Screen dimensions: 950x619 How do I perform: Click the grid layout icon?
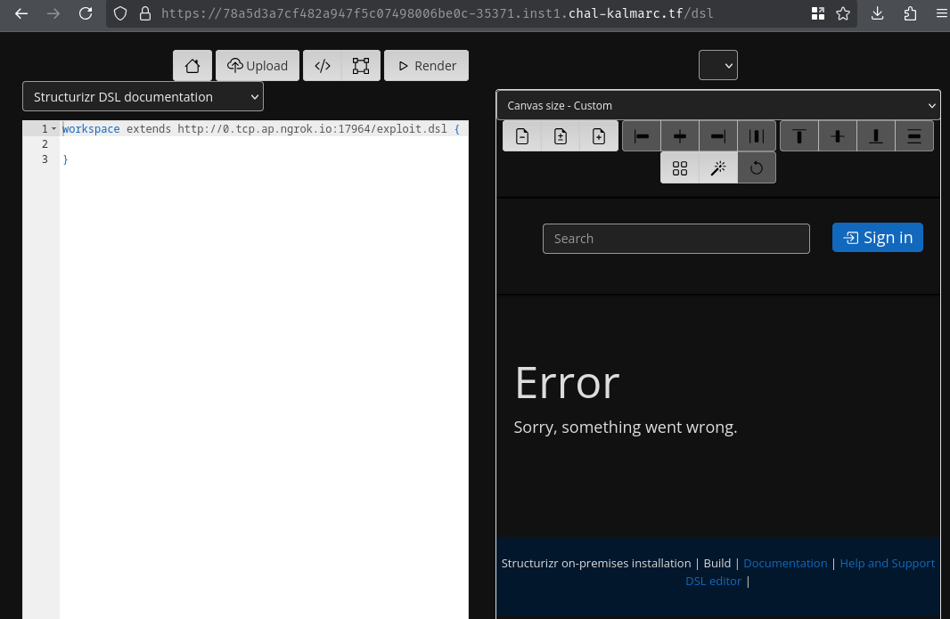click(680, 167)
